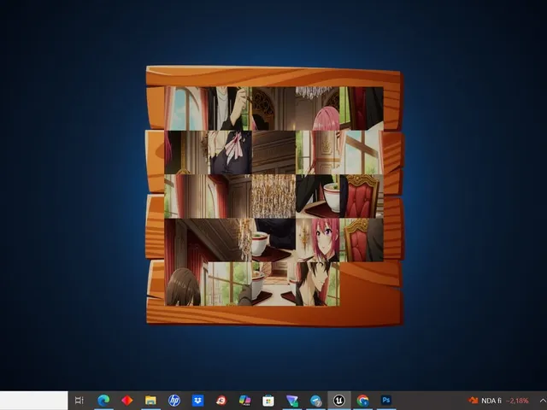Open the colorful Copilot icon on taskbar
Screen dimensions: 547x410
tap(244, 401)
